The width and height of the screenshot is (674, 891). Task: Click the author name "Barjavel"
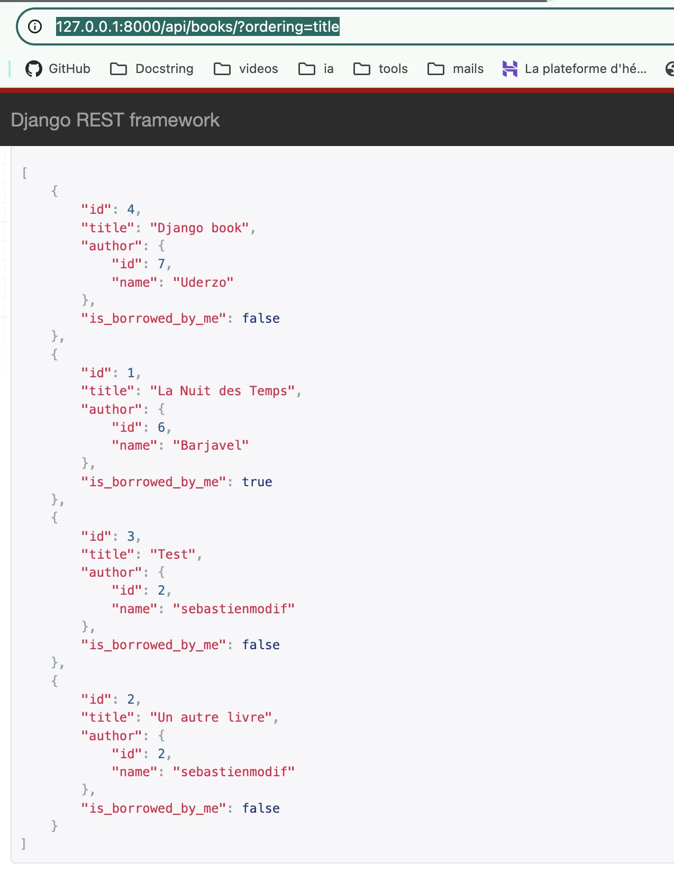pyautogui.click(x=211, y=446)
